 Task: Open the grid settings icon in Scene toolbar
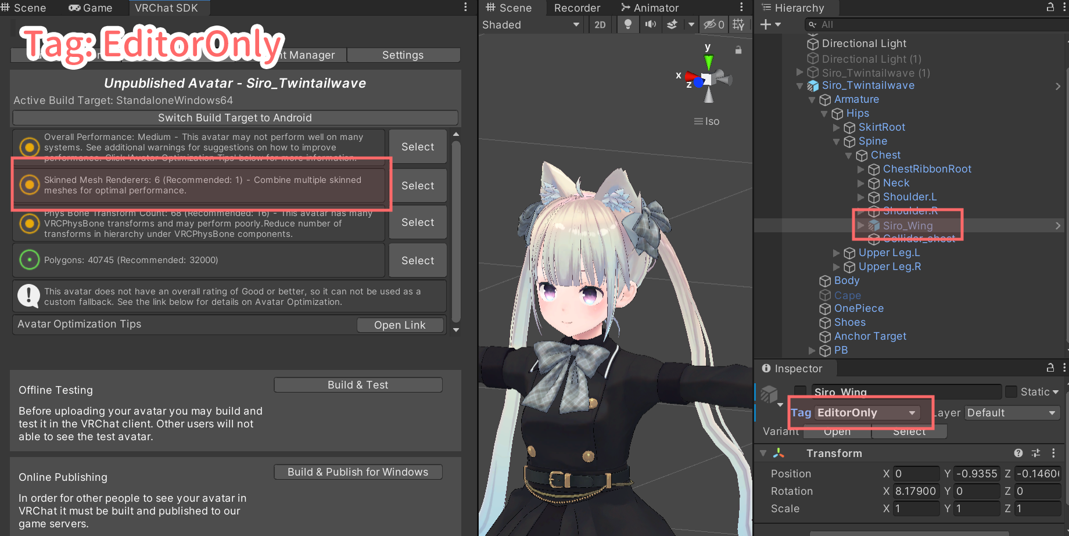(739, 24)
